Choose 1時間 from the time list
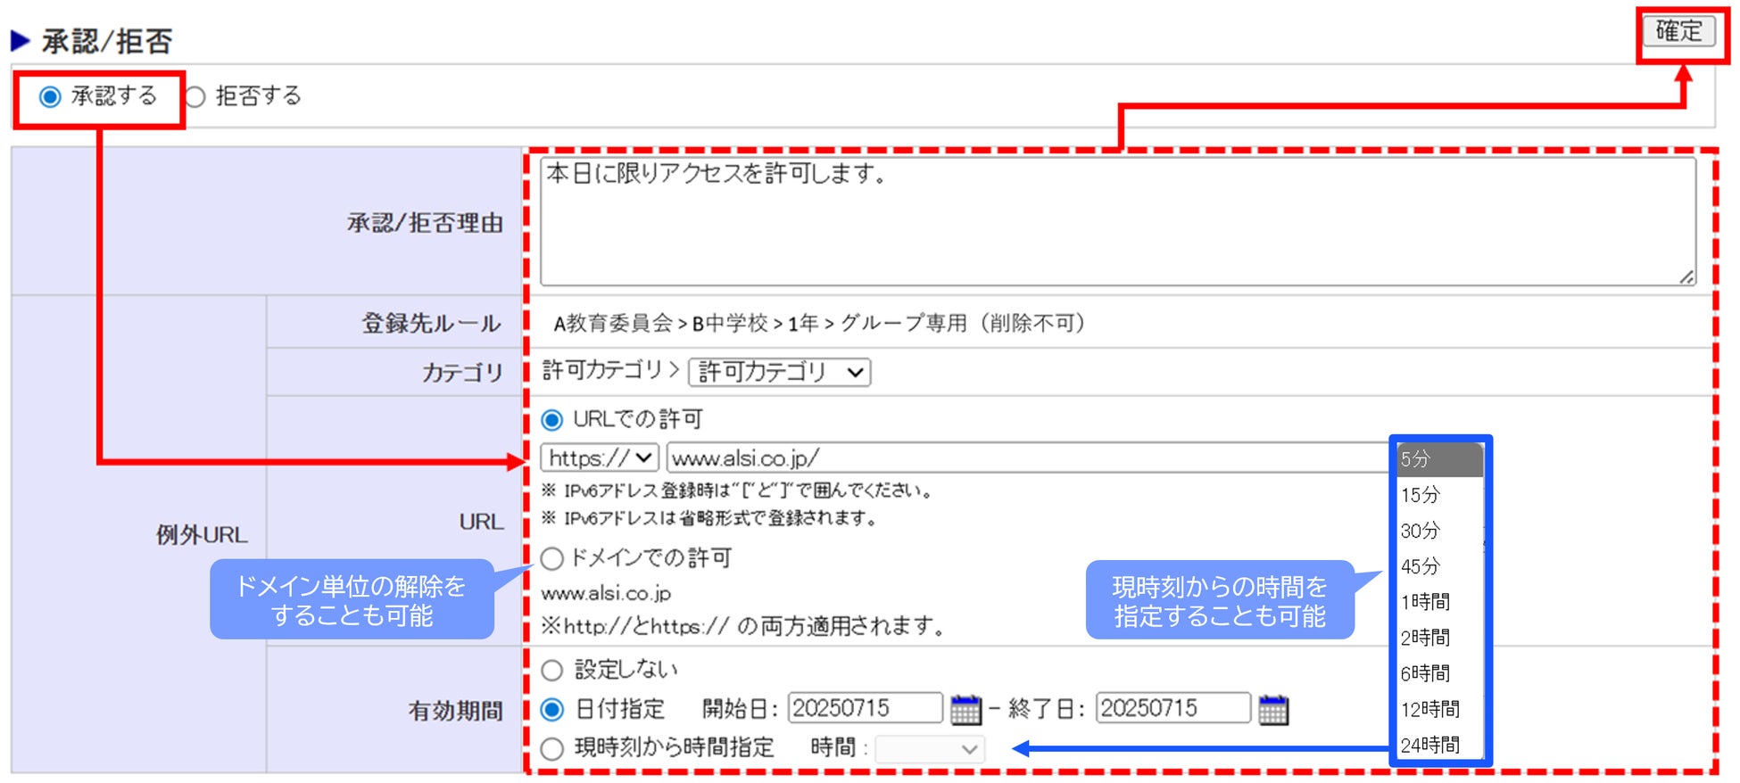 pos(1439,602)
